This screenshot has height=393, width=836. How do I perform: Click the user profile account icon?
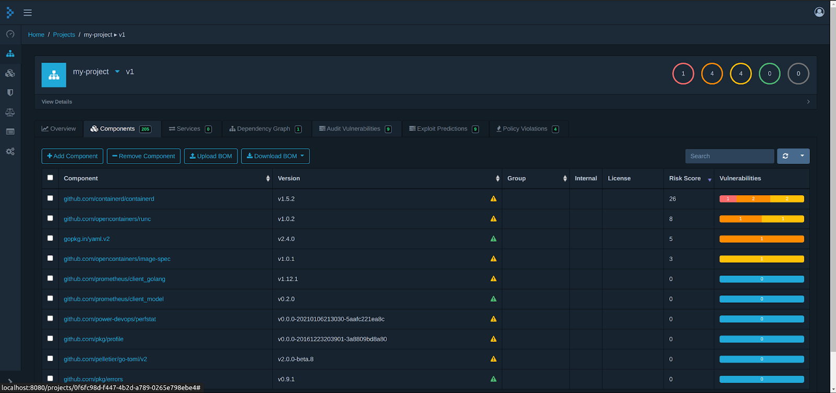coord(819,12)
